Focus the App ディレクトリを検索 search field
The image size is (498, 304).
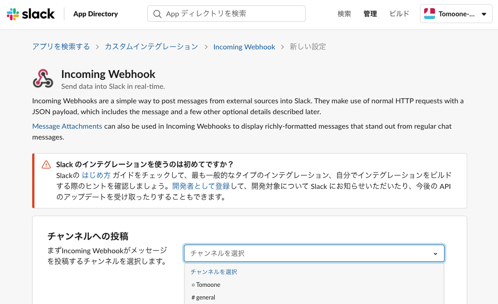[x=227, y=14]
